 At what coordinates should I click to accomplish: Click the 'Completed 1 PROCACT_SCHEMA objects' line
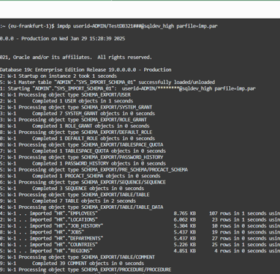click(80, 176)
